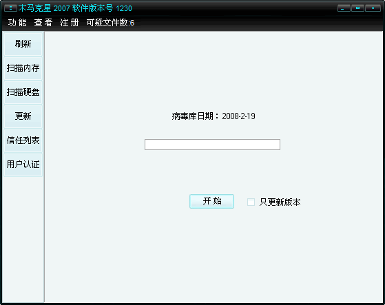Minimize the 木马克星 window
The height and width of the screenshot is (305, 385).
[x=344, y=8]
